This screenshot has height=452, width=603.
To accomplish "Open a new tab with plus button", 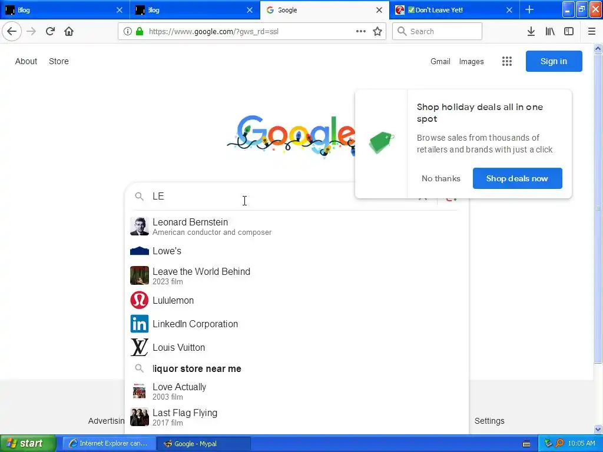I will pos(529,9).
